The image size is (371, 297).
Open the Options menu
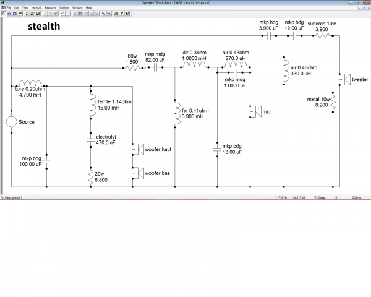click(64, 7)
